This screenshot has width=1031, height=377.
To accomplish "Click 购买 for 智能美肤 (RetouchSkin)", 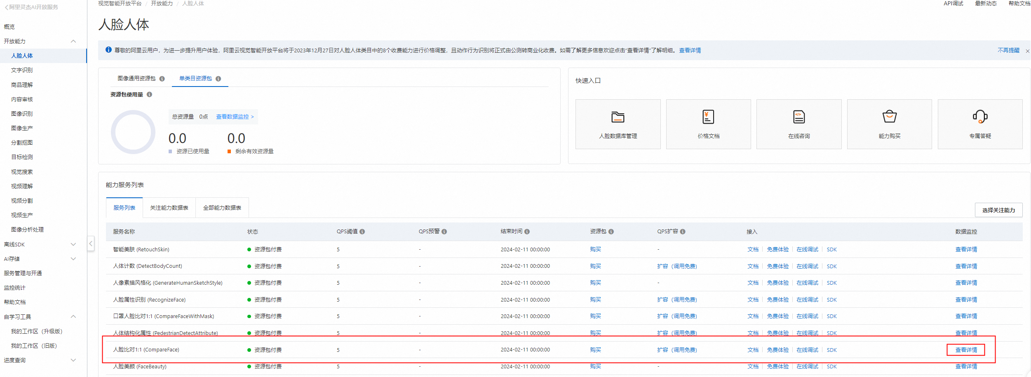I will [595, 249].
